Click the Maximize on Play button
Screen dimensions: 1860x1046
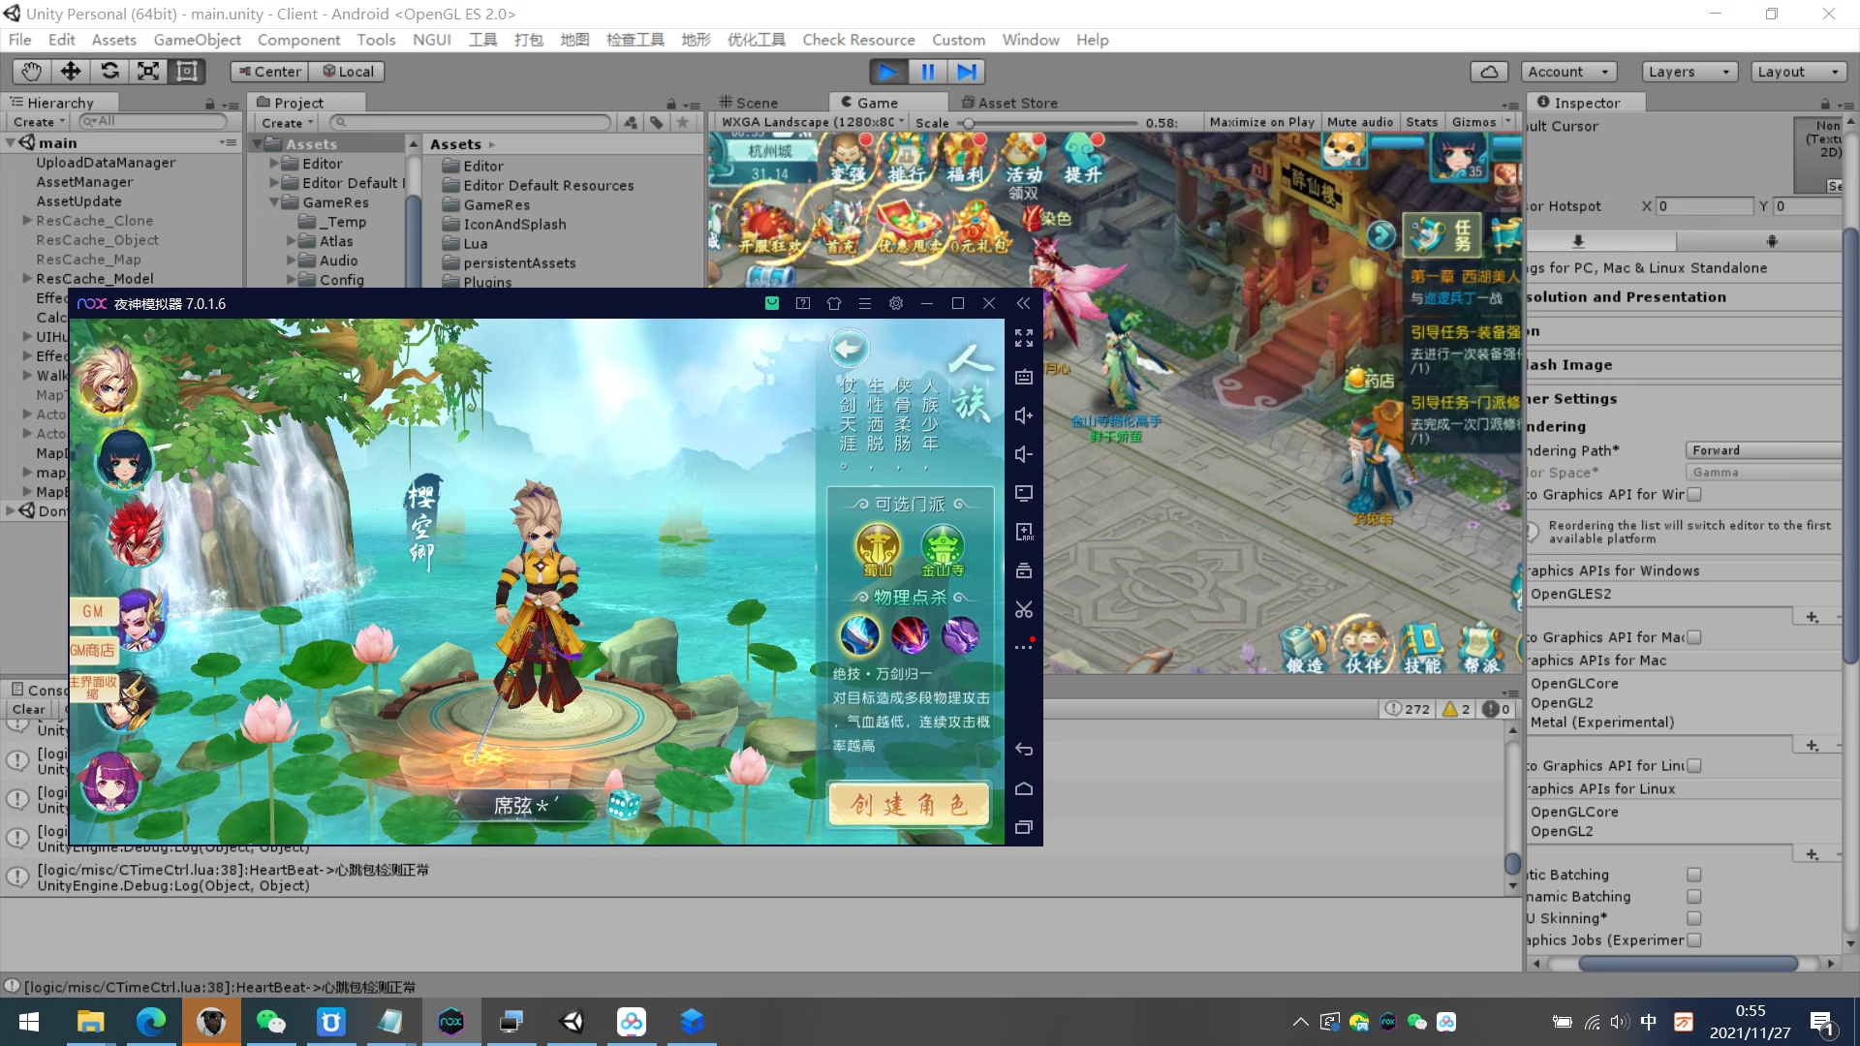(x=1261, y=122)
